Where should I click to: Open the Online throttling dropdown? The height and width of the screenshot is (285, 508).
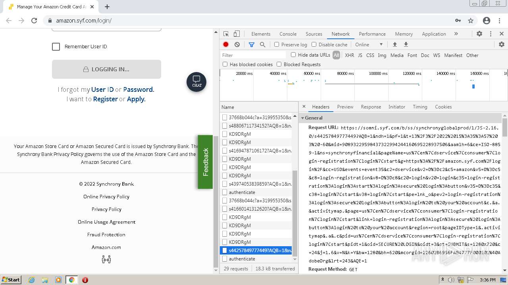coord(369,45)
